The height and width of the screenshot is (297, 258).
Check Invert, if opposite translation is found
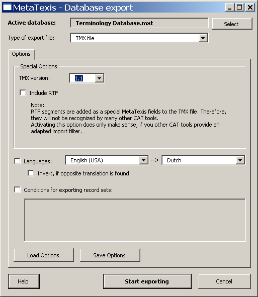click(31, 173)
